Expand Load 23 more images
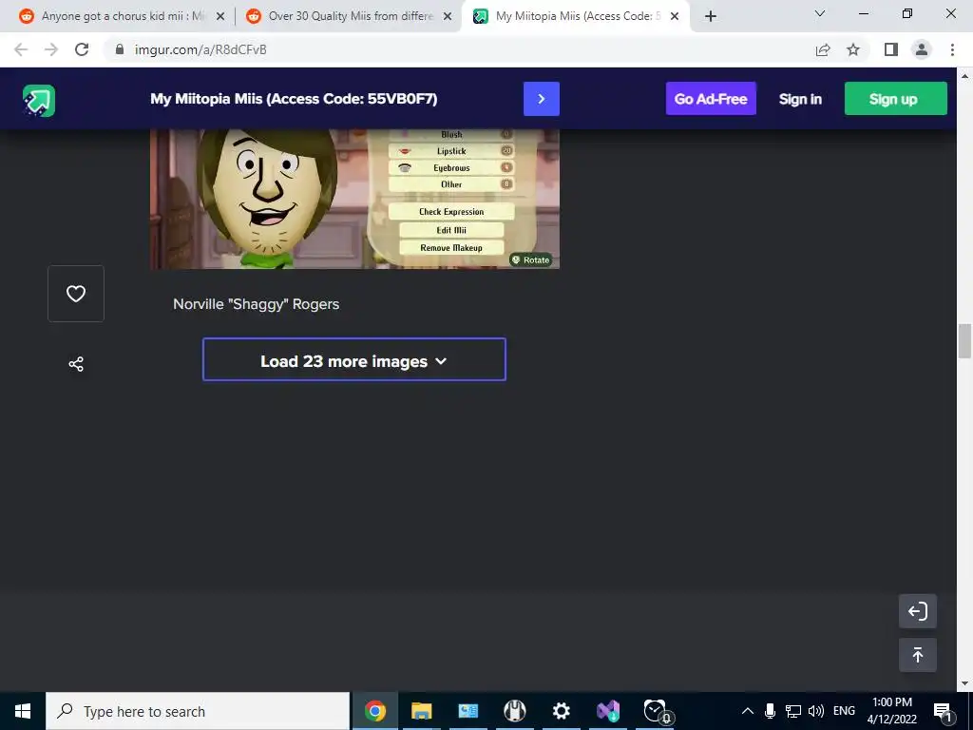This screenshot has height=730, width=973. 354,360
